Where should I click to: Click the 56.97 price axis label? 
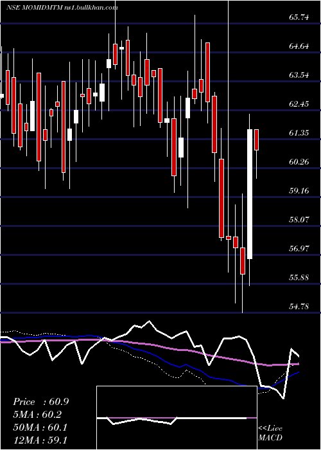coord(299,249)
